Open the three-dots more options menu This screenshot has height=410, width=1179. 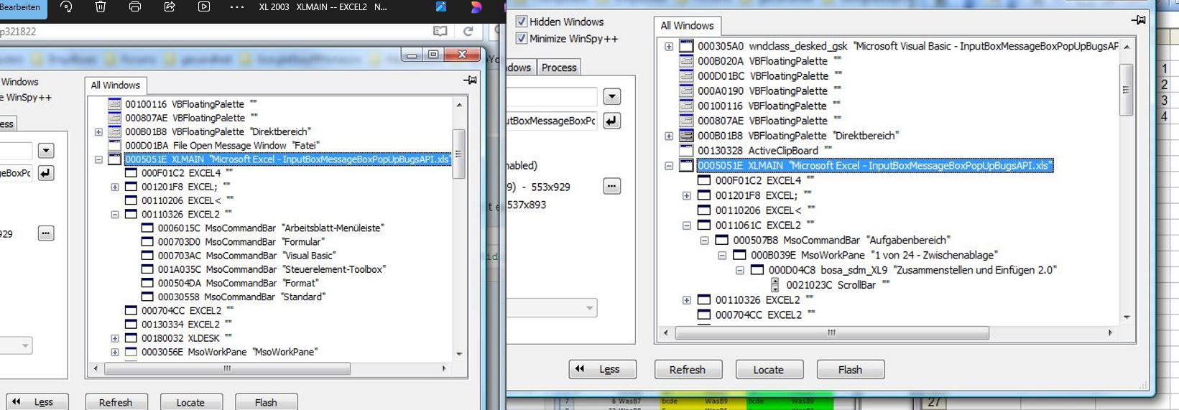point(237,7)
